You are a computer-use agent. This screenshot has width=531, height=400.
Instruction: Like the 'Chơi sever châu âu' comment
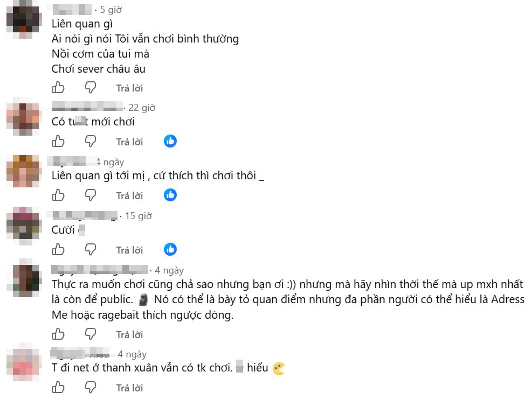click(58, 88)
